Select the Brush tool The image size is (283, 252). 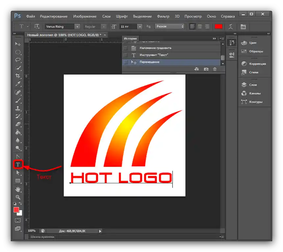pos(18,100)
